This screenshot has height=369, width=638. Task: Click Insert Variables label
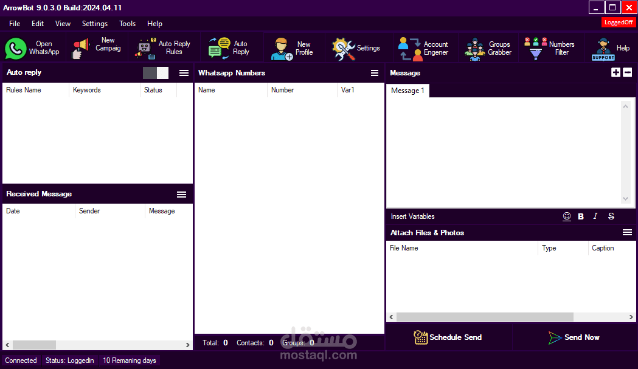click(x=412, y=216)
